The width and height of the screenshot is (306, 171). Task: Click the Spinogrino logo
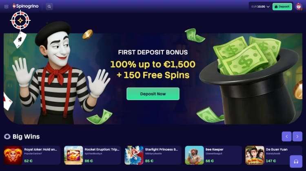tap(26, 6)
